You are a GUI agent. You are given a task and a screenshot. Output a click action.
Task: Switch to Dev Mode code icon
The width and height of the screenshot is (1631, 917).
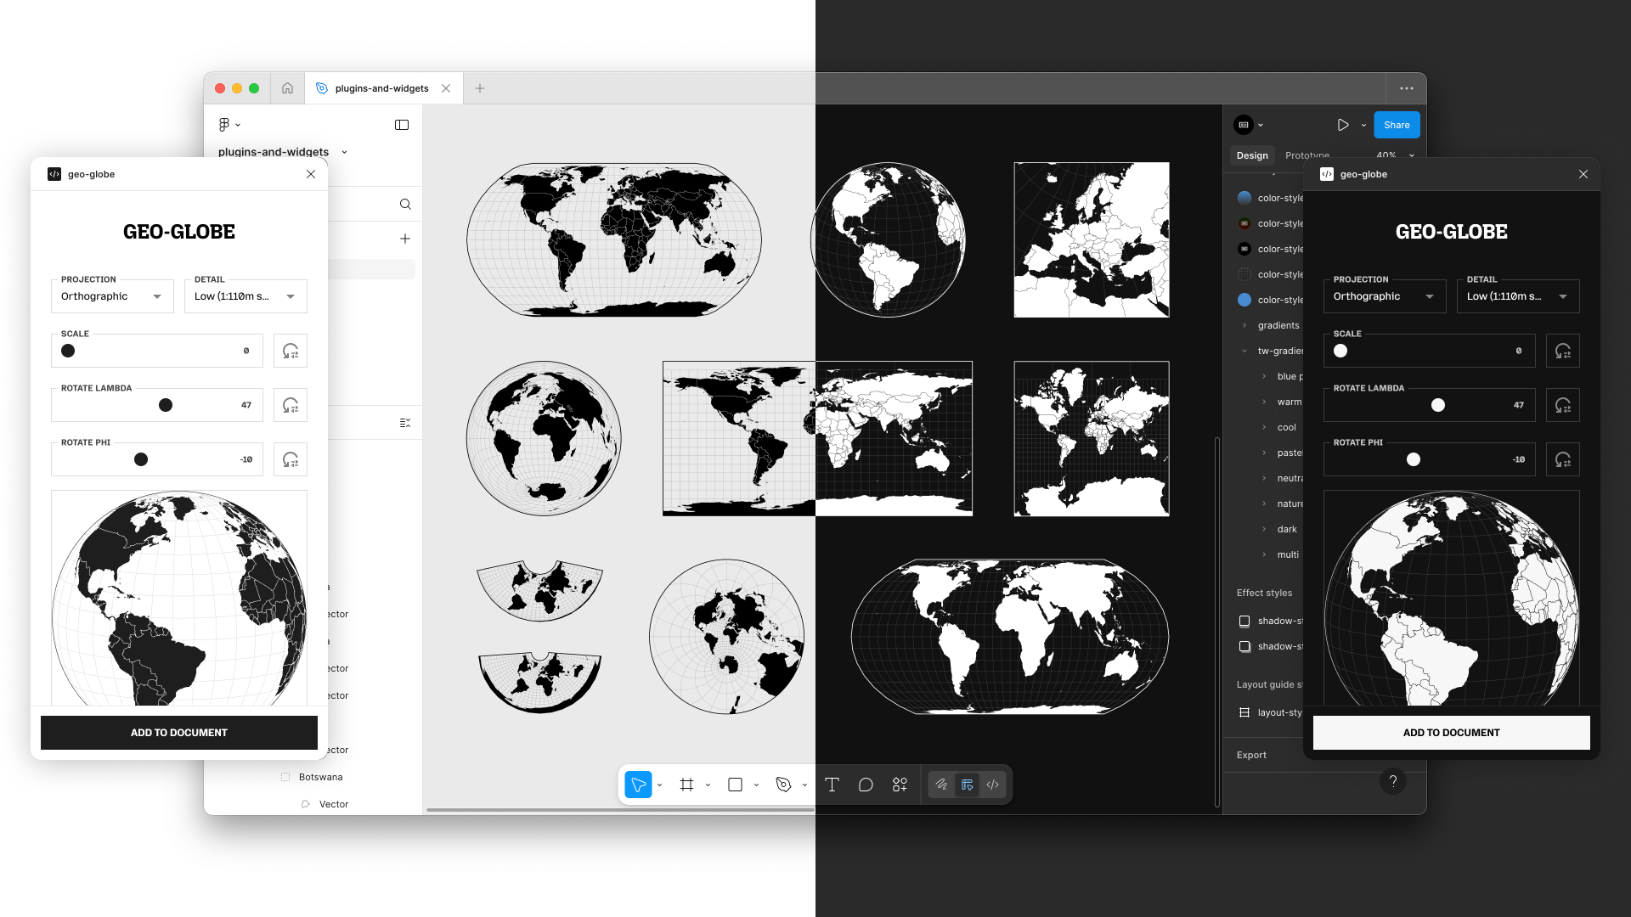coord(992,785)
